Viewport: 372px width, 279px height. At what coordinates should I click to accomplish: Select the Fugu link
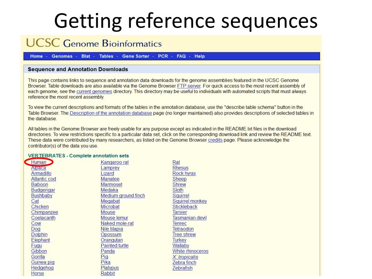pyautogui.click(x=37, y=246)
